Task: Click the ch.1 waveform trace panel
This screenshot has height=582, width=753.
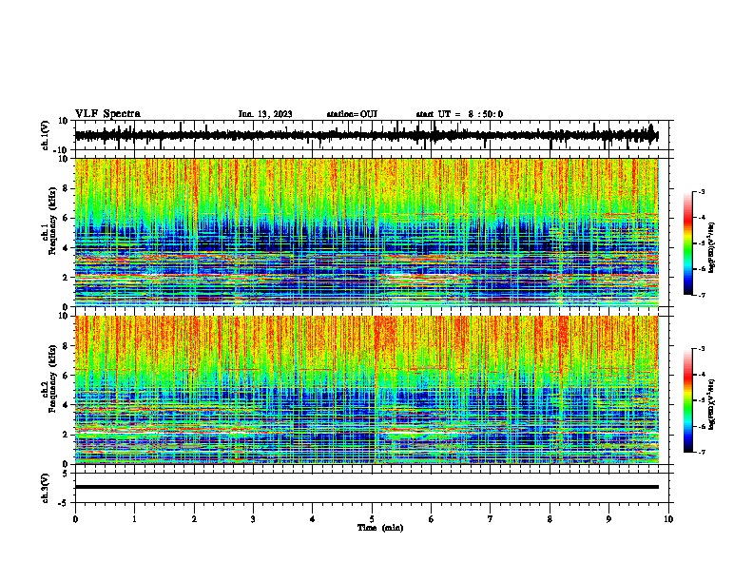Action: [x=372, y=135]
